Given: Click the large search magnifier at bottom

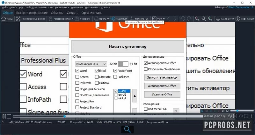Looking at the screenshot, I should coord(127,129).
